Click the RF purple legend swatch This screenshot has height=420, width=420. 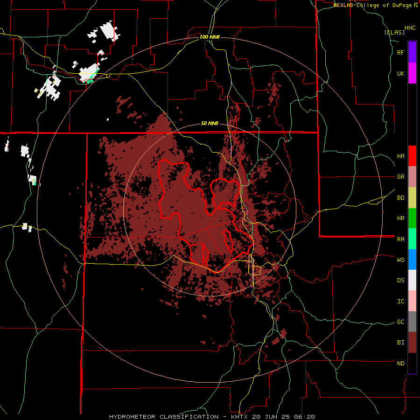[x=412, y=52]
